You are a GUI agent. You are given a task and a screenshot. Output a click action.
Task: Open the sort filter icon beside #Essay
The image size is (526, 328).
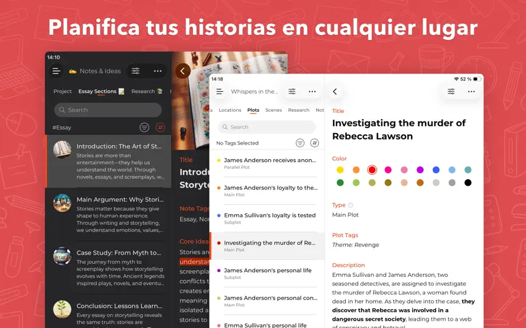coord(144,127)
